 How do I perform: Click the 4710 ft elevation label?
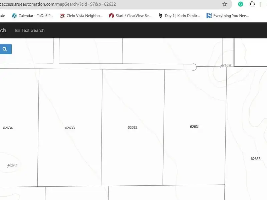coord(226,65)
